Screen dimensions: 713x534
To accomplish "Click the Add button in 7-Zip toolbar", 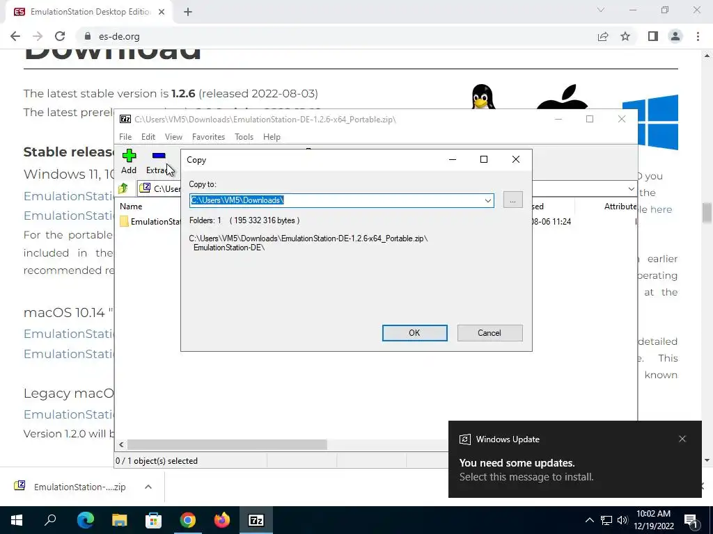I will click(129, 161).
